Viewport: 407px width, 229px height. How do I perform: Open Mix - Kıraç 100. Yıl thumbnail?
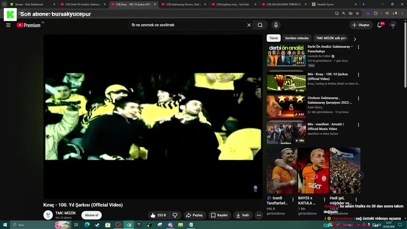tap(286, 83)
